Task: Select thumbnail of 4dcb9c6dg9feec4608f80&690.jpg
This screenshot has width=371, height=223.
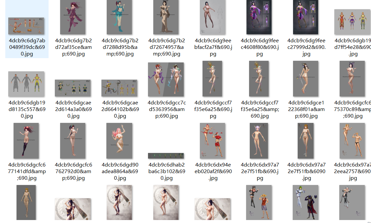Action: [x=259, y=17]
